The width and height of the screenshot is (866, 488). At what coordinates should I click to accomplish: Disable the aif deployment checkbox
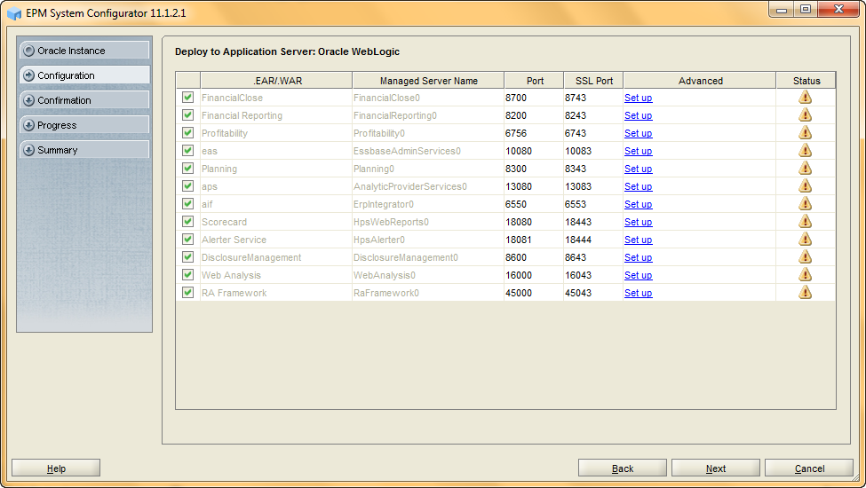187,204
